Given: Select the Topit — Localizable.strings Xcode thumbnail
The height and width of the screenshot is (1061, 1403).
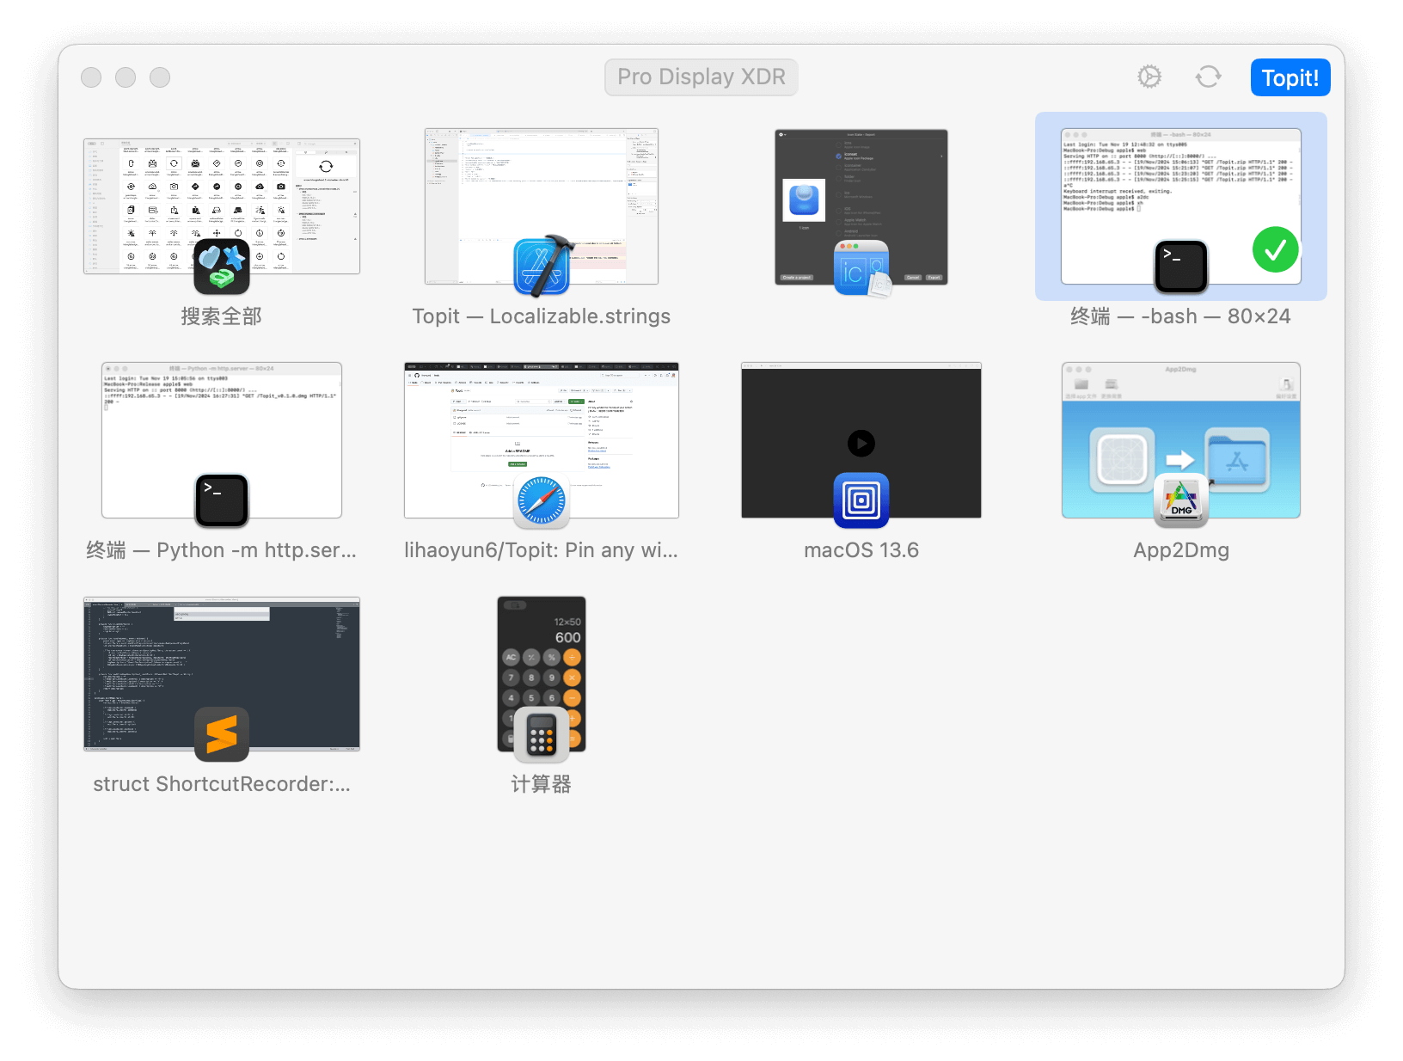Looking at the screenshot, I should tap(542, 206).
